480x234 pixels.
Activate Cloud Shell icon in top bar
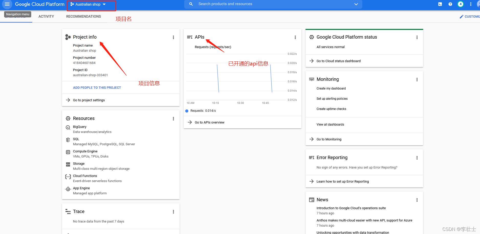pyautogui.click(x=440, y=4)
